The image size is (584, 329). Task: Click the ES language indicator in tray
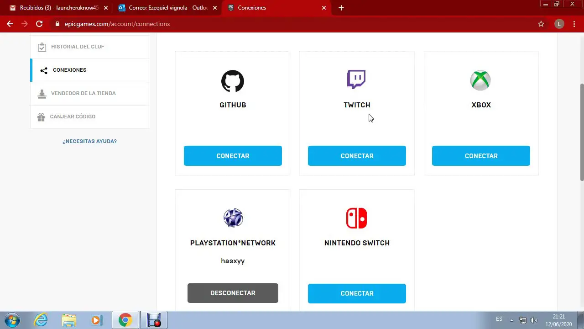click(x=499, y=319)
